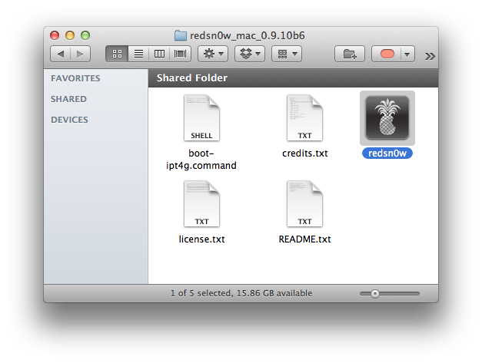Go forward with the right arrow button
This screenshot has width=482, height=363.
(80, 54)
